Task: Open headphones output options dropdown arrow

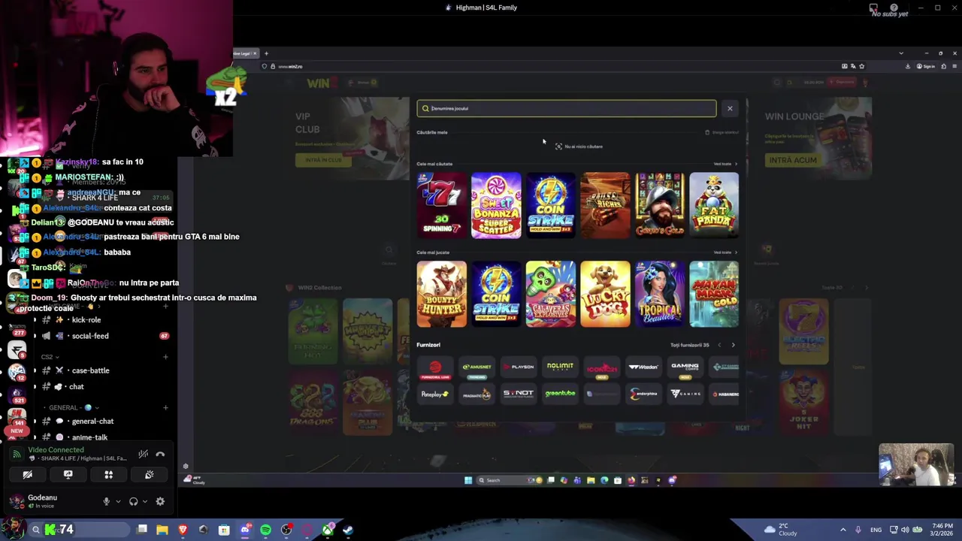Action: click(x=144, y=502)
